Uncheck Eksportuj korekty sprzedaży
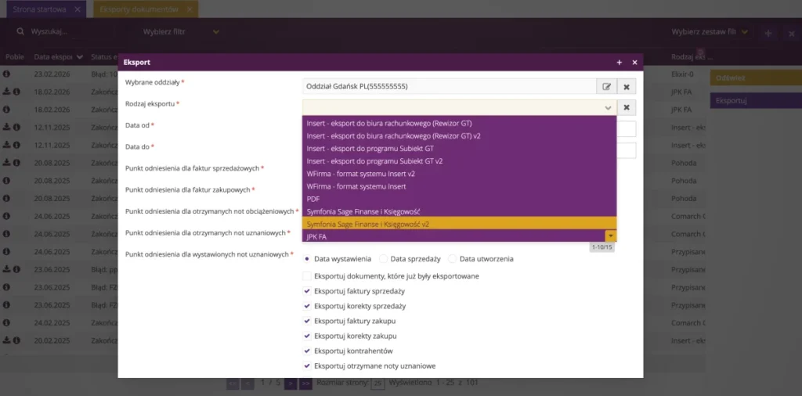Screen dimensions: 802x396 click(307, 306)
